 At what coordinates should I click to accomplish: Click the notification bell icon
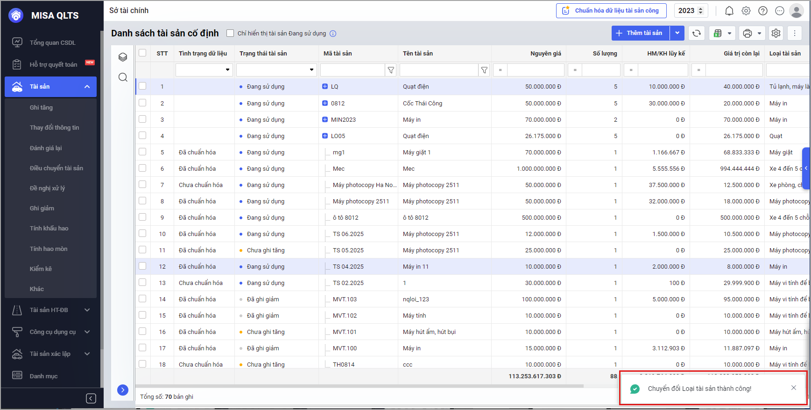click(x=729, y=11)
